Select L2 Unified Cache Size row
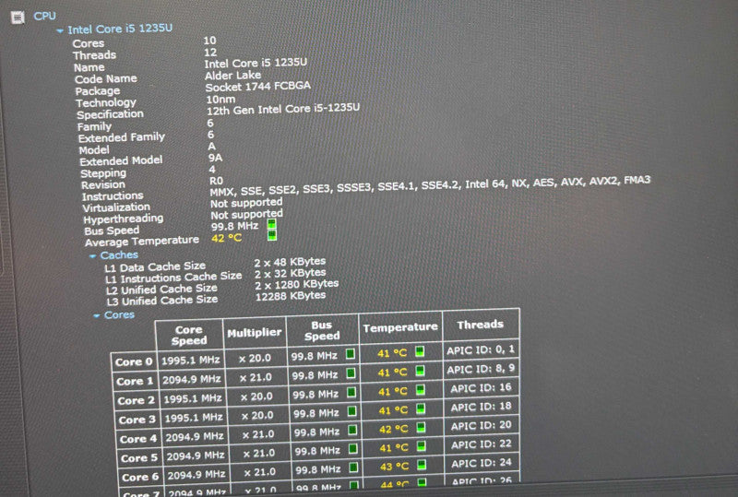738x497 pixels. coord(222,287)
